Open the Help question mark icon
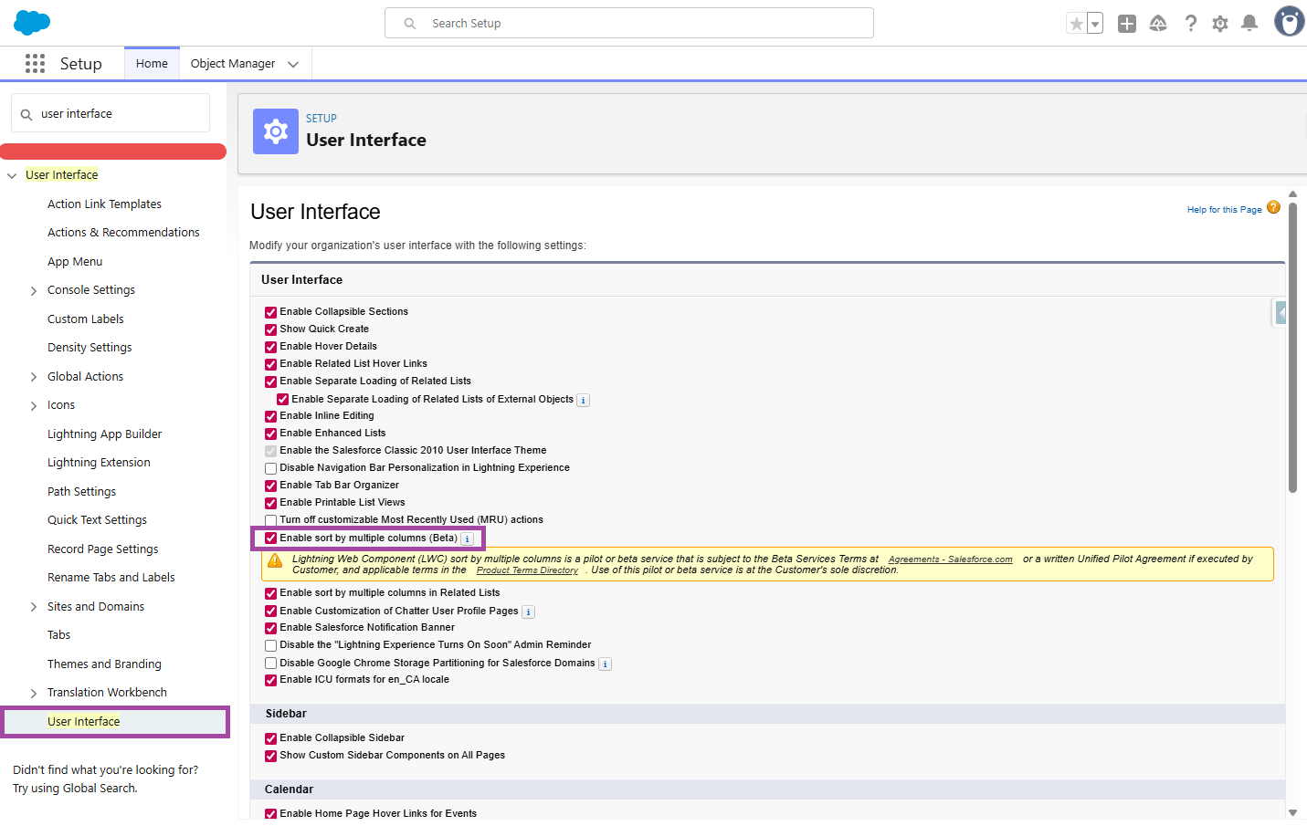The width and height of the screenshot is (1307, 826). (x=1190, y=23)
